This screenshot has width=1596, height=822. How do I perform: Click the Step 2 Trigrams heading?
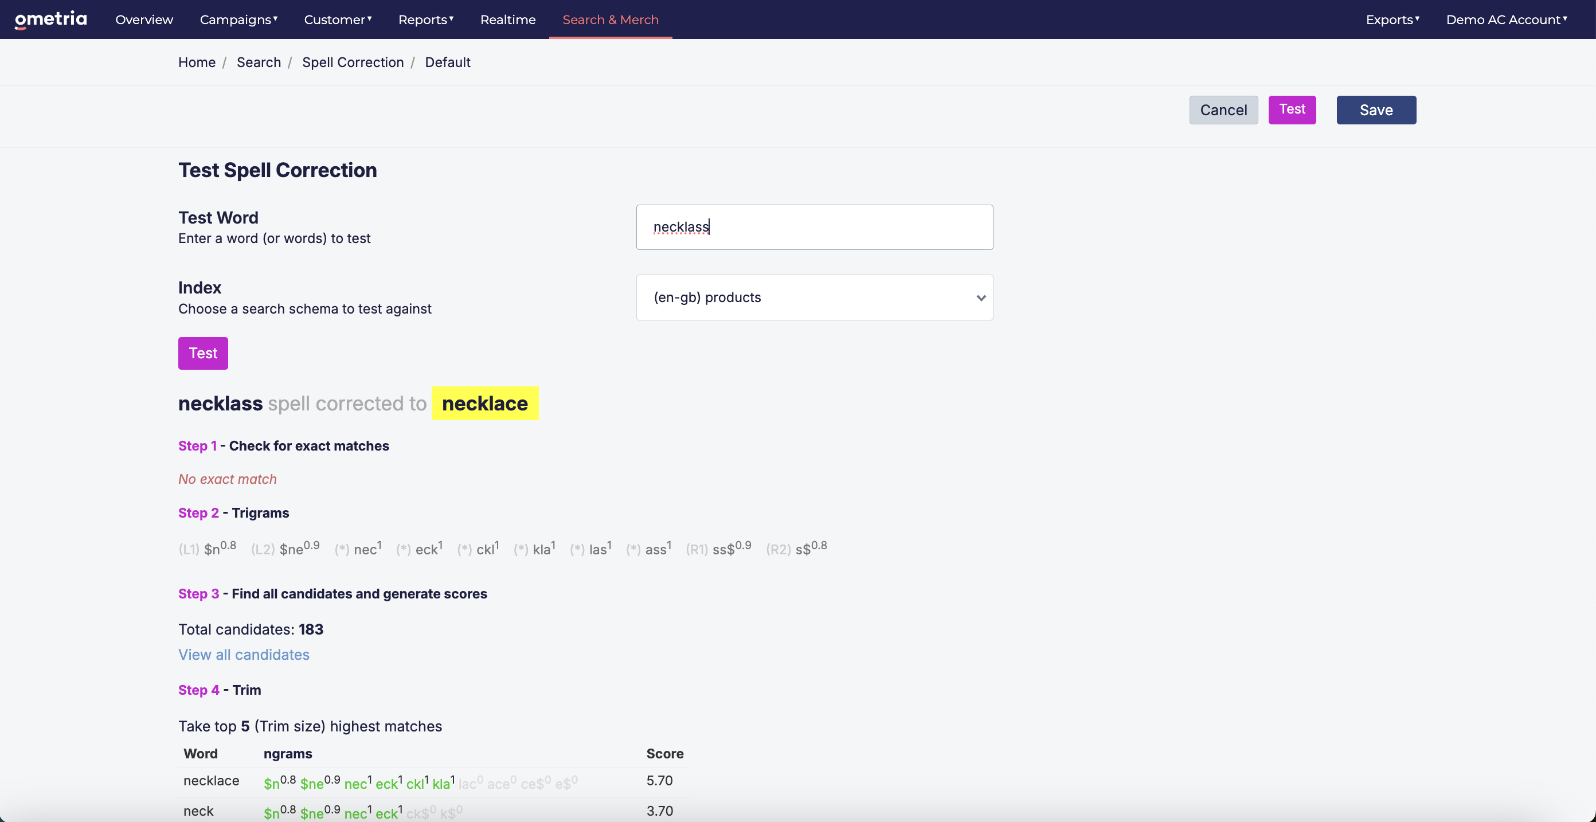click(233, 513)
